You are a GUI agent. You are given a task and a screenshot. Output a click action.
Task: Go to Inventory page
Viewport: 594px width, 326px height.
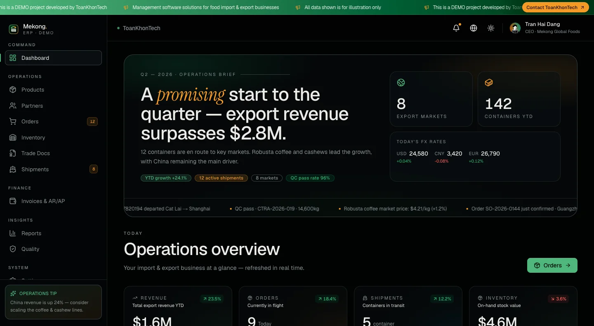coord(53,137)
